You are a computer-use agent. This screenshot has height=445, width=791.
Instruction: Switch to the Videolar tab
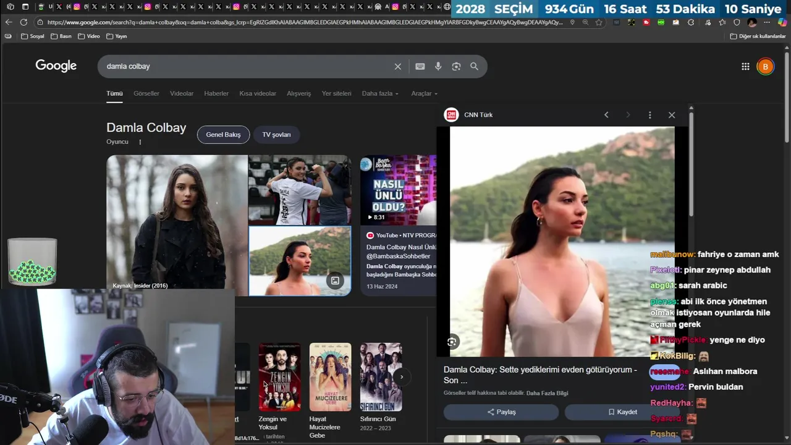pos(182,93)
